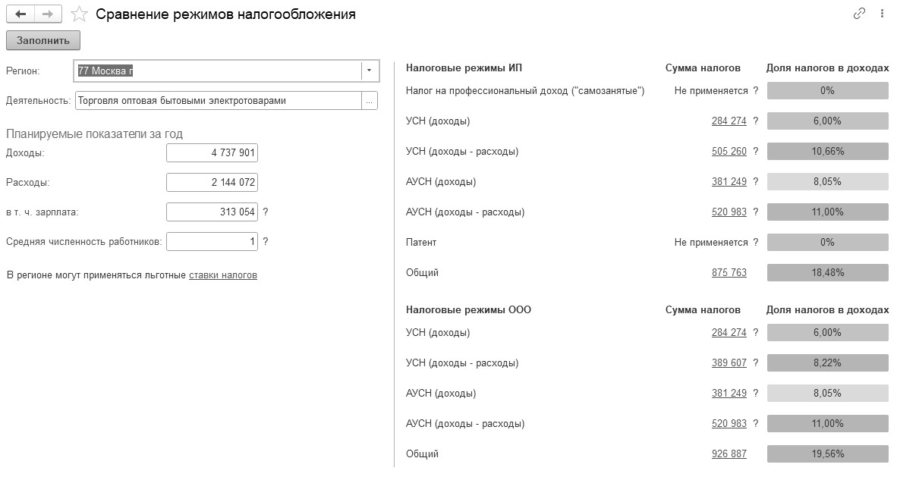Click the Расходы input field
Viewport: 897px width, 477px height.
[212, 183]
